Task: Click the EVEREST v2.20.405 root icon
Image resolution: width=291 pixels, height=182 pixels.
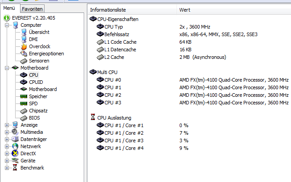Action: pos(7,18)
